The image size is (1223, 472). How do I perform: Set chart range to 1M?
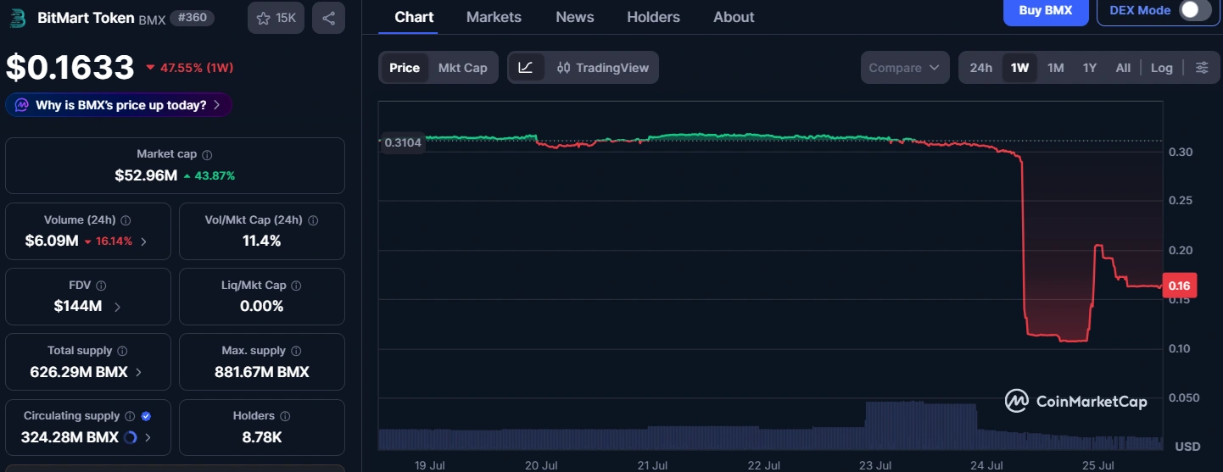click(1056, 68)
